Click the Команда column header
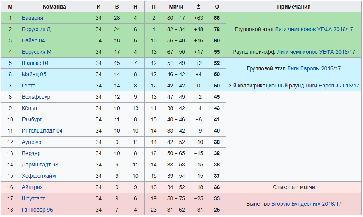Image resolution: width=363 pixels, height=217 pixels. point(54,7)
